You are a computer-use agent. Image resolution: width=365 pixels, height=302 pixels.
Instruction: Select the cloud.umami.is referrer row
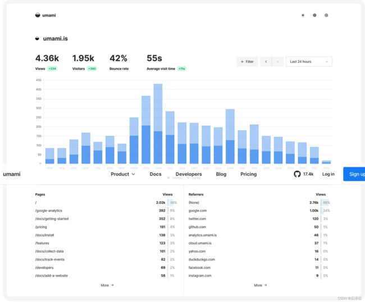(x=259, y=243)
